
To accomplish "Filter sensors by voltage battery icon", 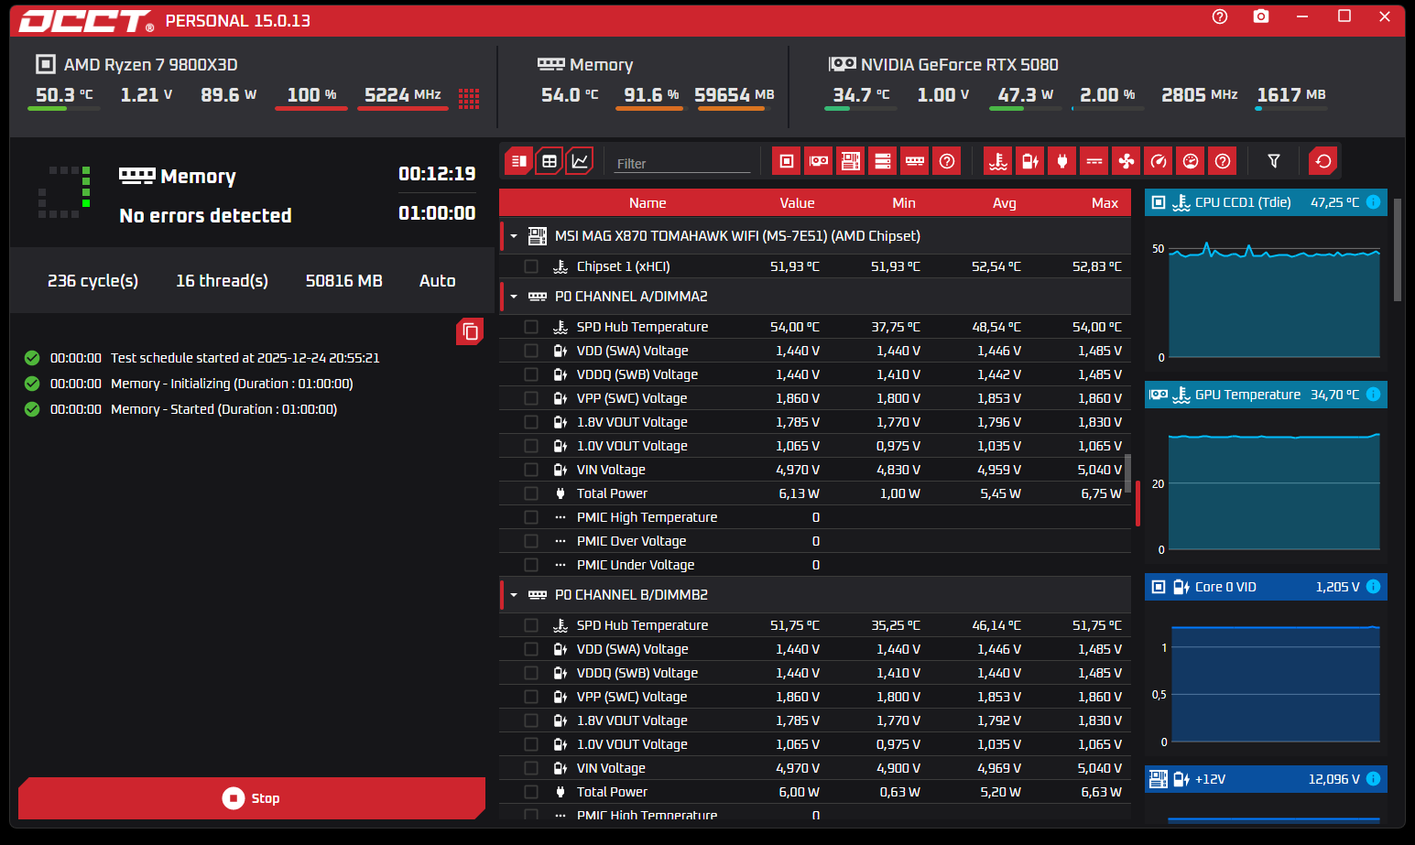I will pyautogui.click(x=1030, y=161).
